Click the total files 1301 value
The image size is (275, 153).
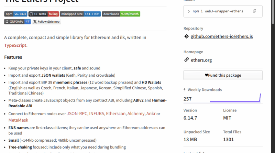click(x=228, y=140)
